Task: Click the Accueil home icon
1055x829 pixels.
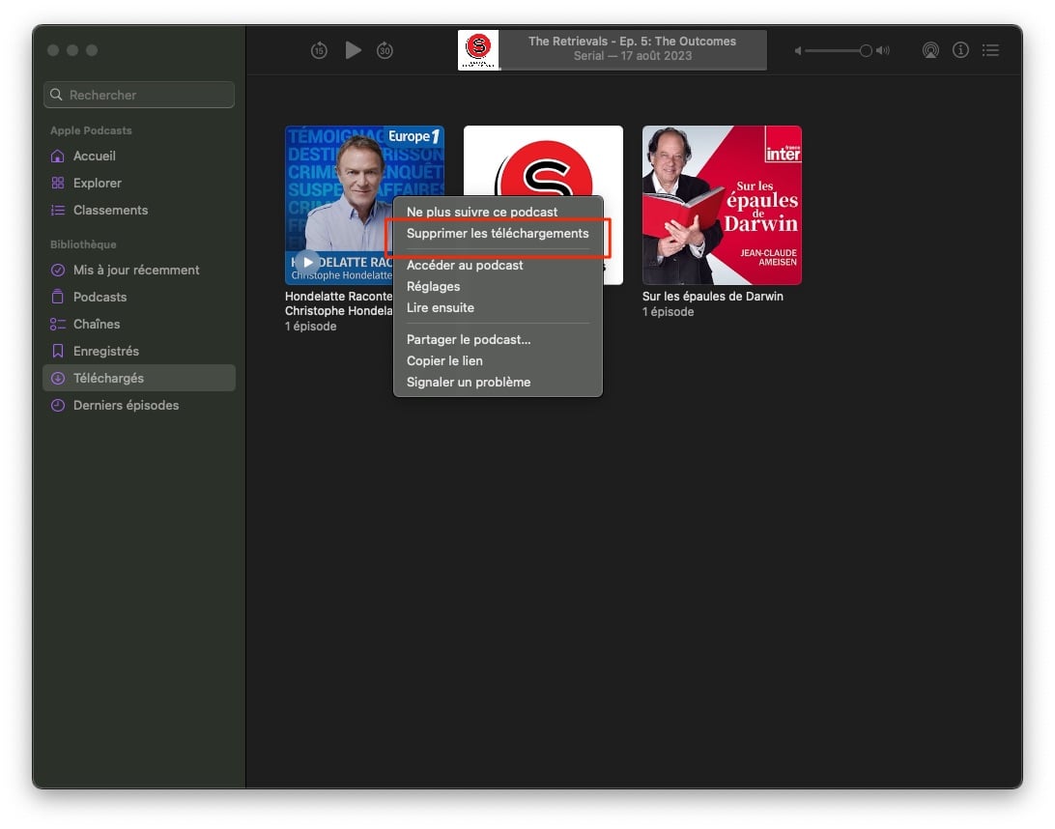Action: 58,157
